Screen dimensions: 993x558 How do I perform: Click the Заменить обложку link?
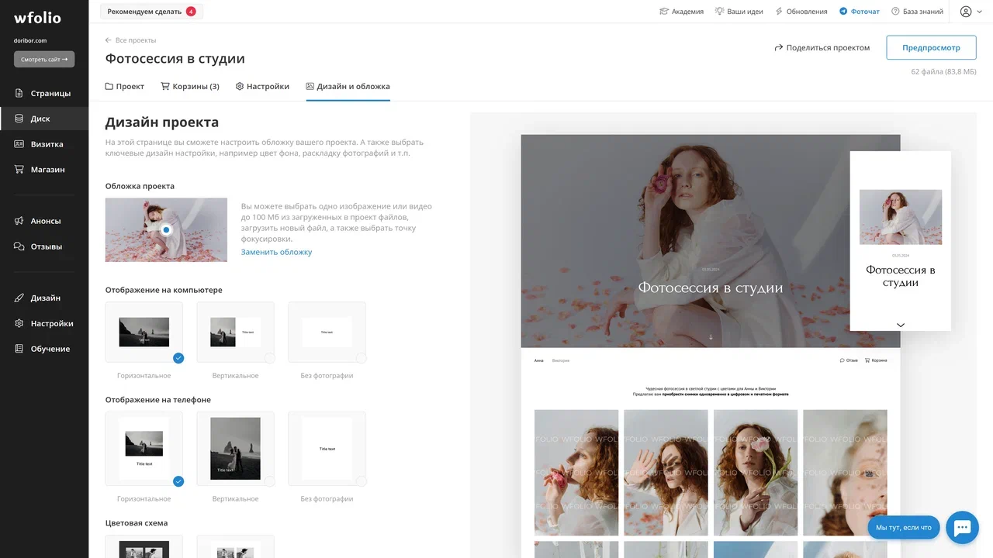[x=276, y=251]
